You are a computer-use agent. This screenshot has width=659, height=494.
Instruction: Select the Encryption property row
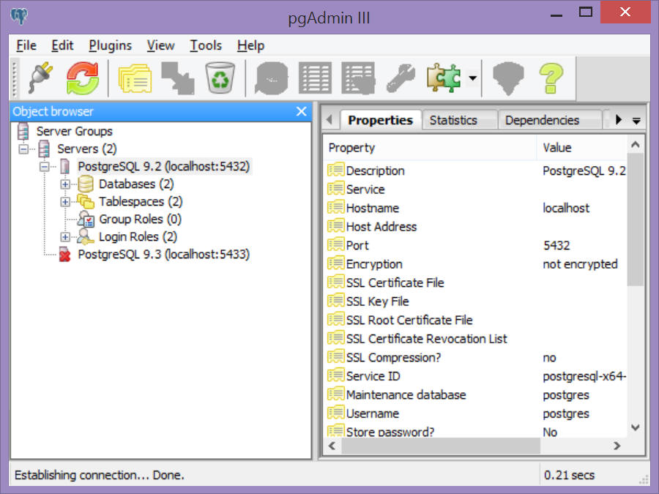[476, 263]
